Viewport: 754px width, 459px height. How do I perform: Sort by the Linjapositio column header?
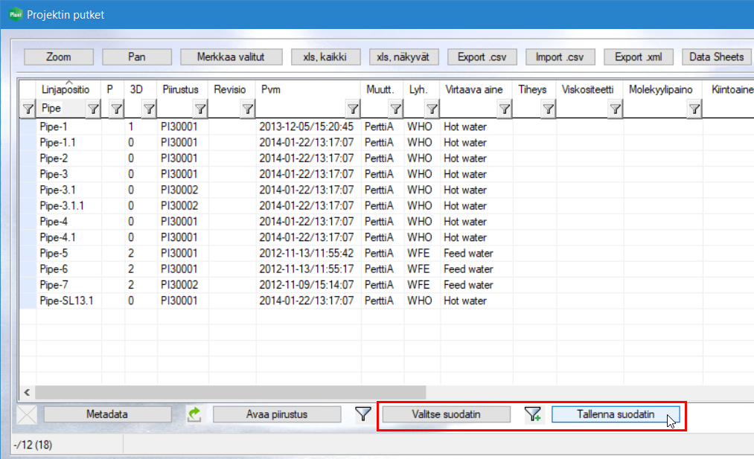[66, 89]
